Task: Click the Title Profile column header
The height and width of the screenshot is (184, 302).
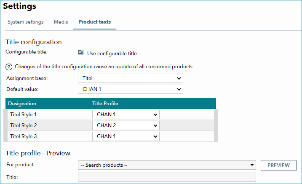Action: [105, 104]
